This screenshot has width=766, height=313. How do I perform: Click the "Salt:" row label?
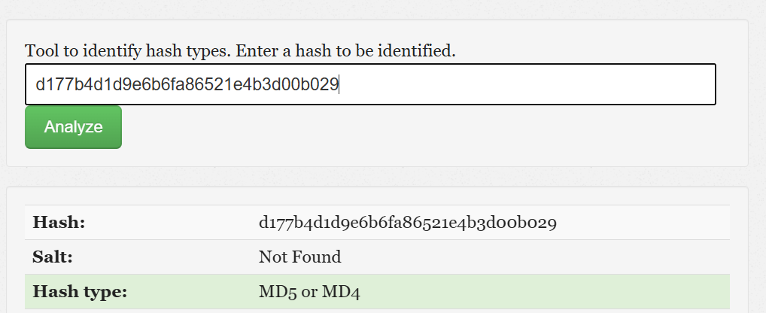pyautogui.click(x=52, y=257)
